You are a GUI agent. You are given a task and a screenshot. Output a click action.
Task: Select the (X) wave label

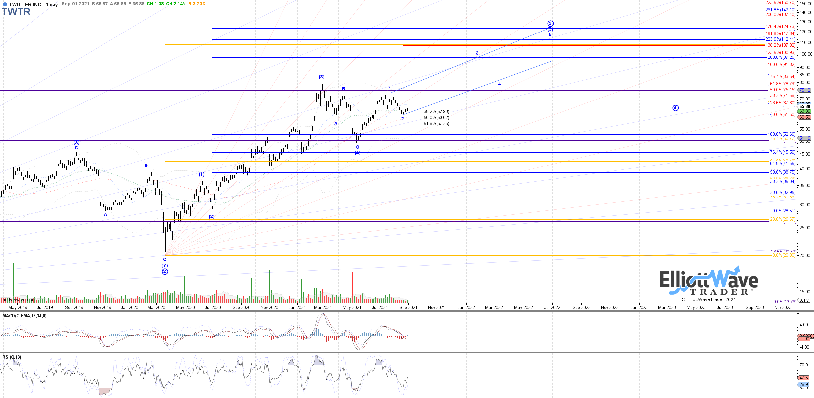tap(76, 142)
